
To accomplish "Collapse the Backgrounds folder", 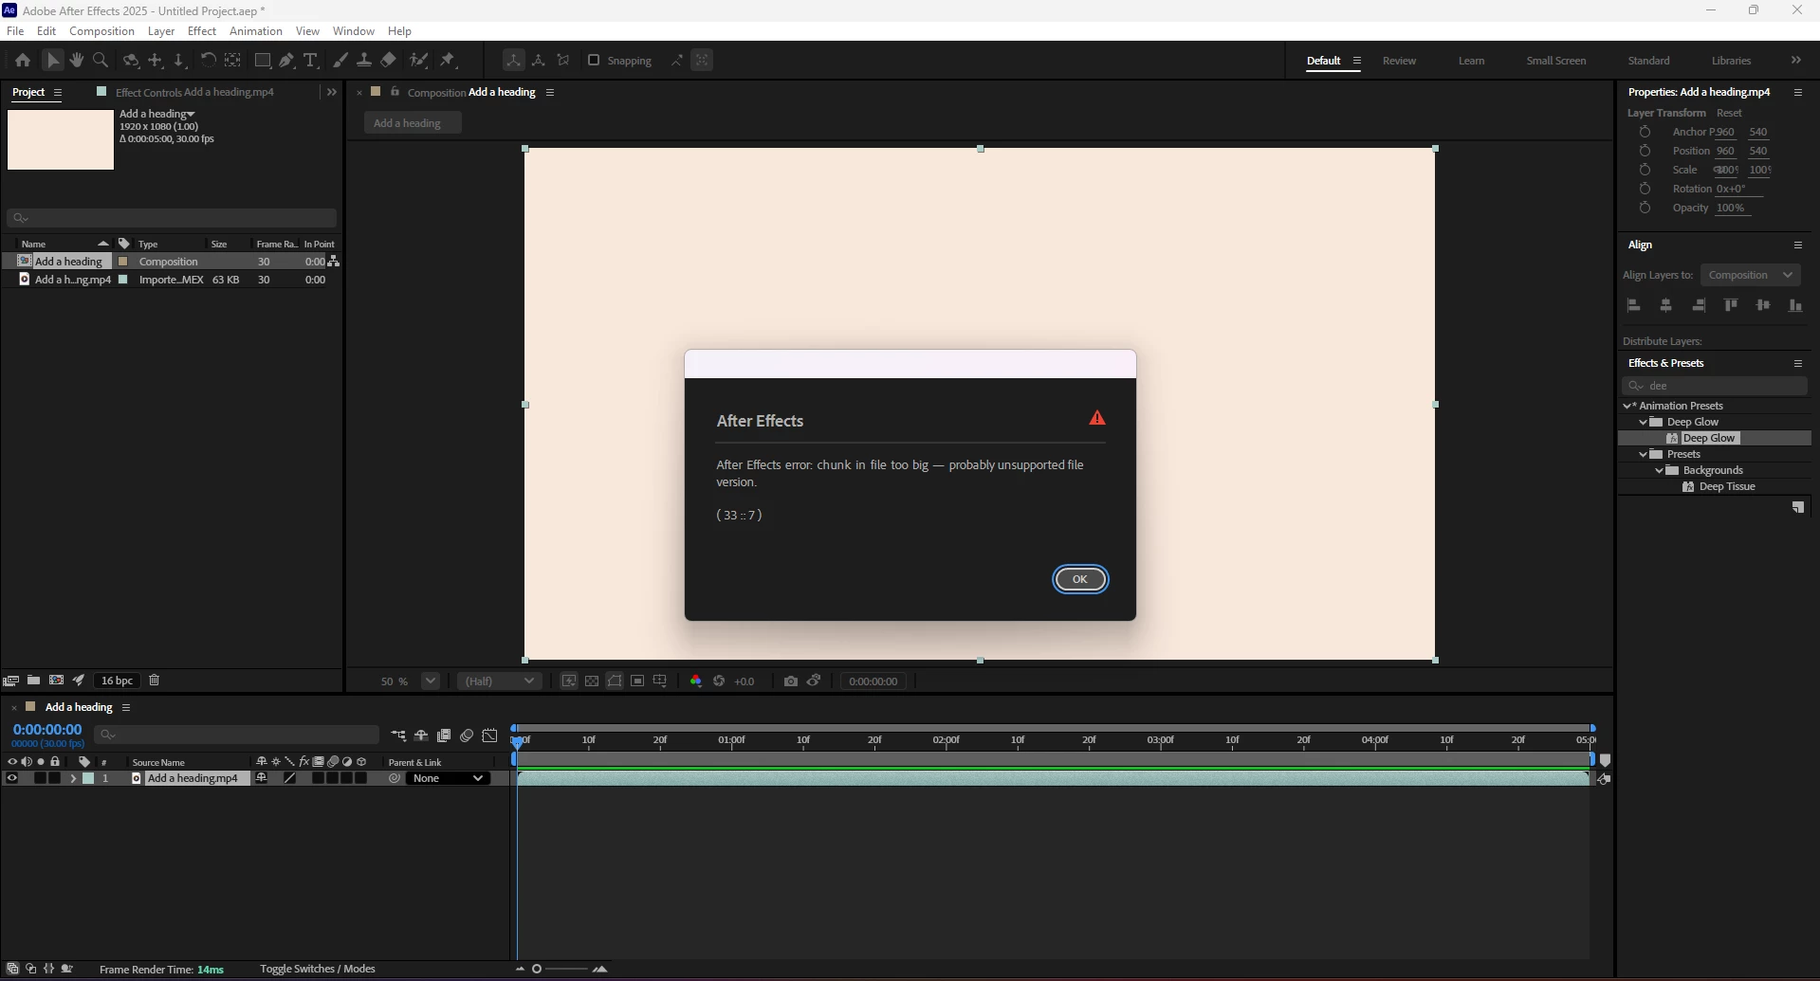I will coord(1660,470).
